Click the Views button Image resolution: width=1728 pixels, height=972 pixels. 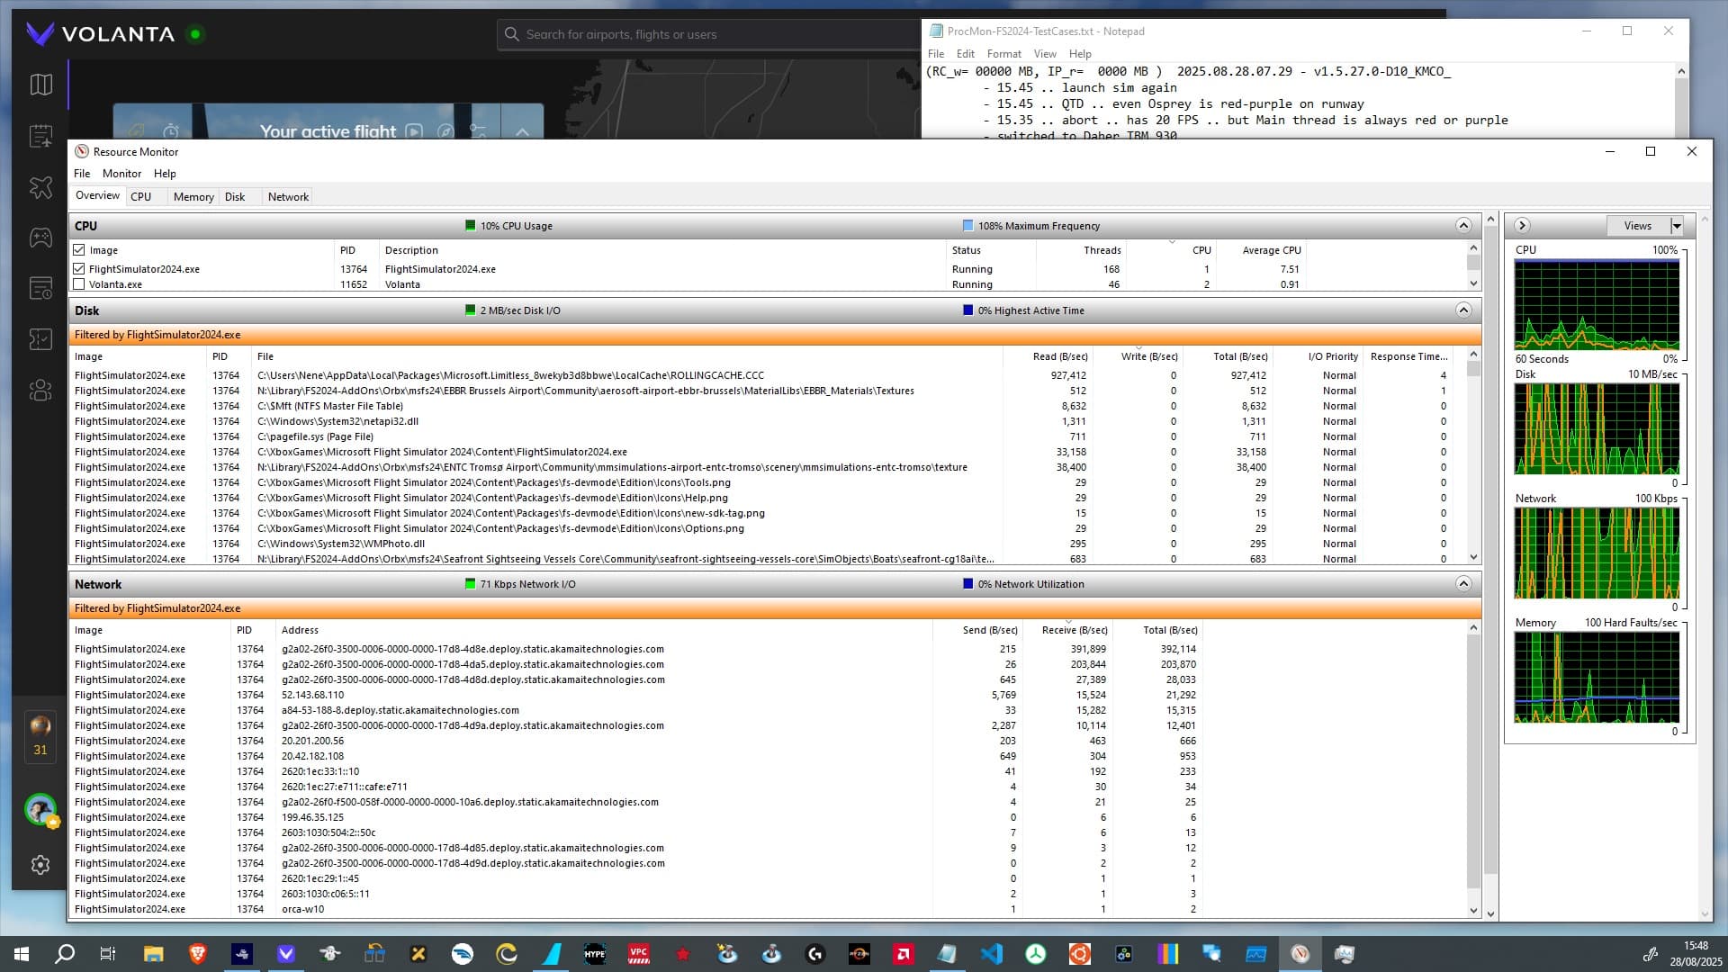tap(1637, 226)
